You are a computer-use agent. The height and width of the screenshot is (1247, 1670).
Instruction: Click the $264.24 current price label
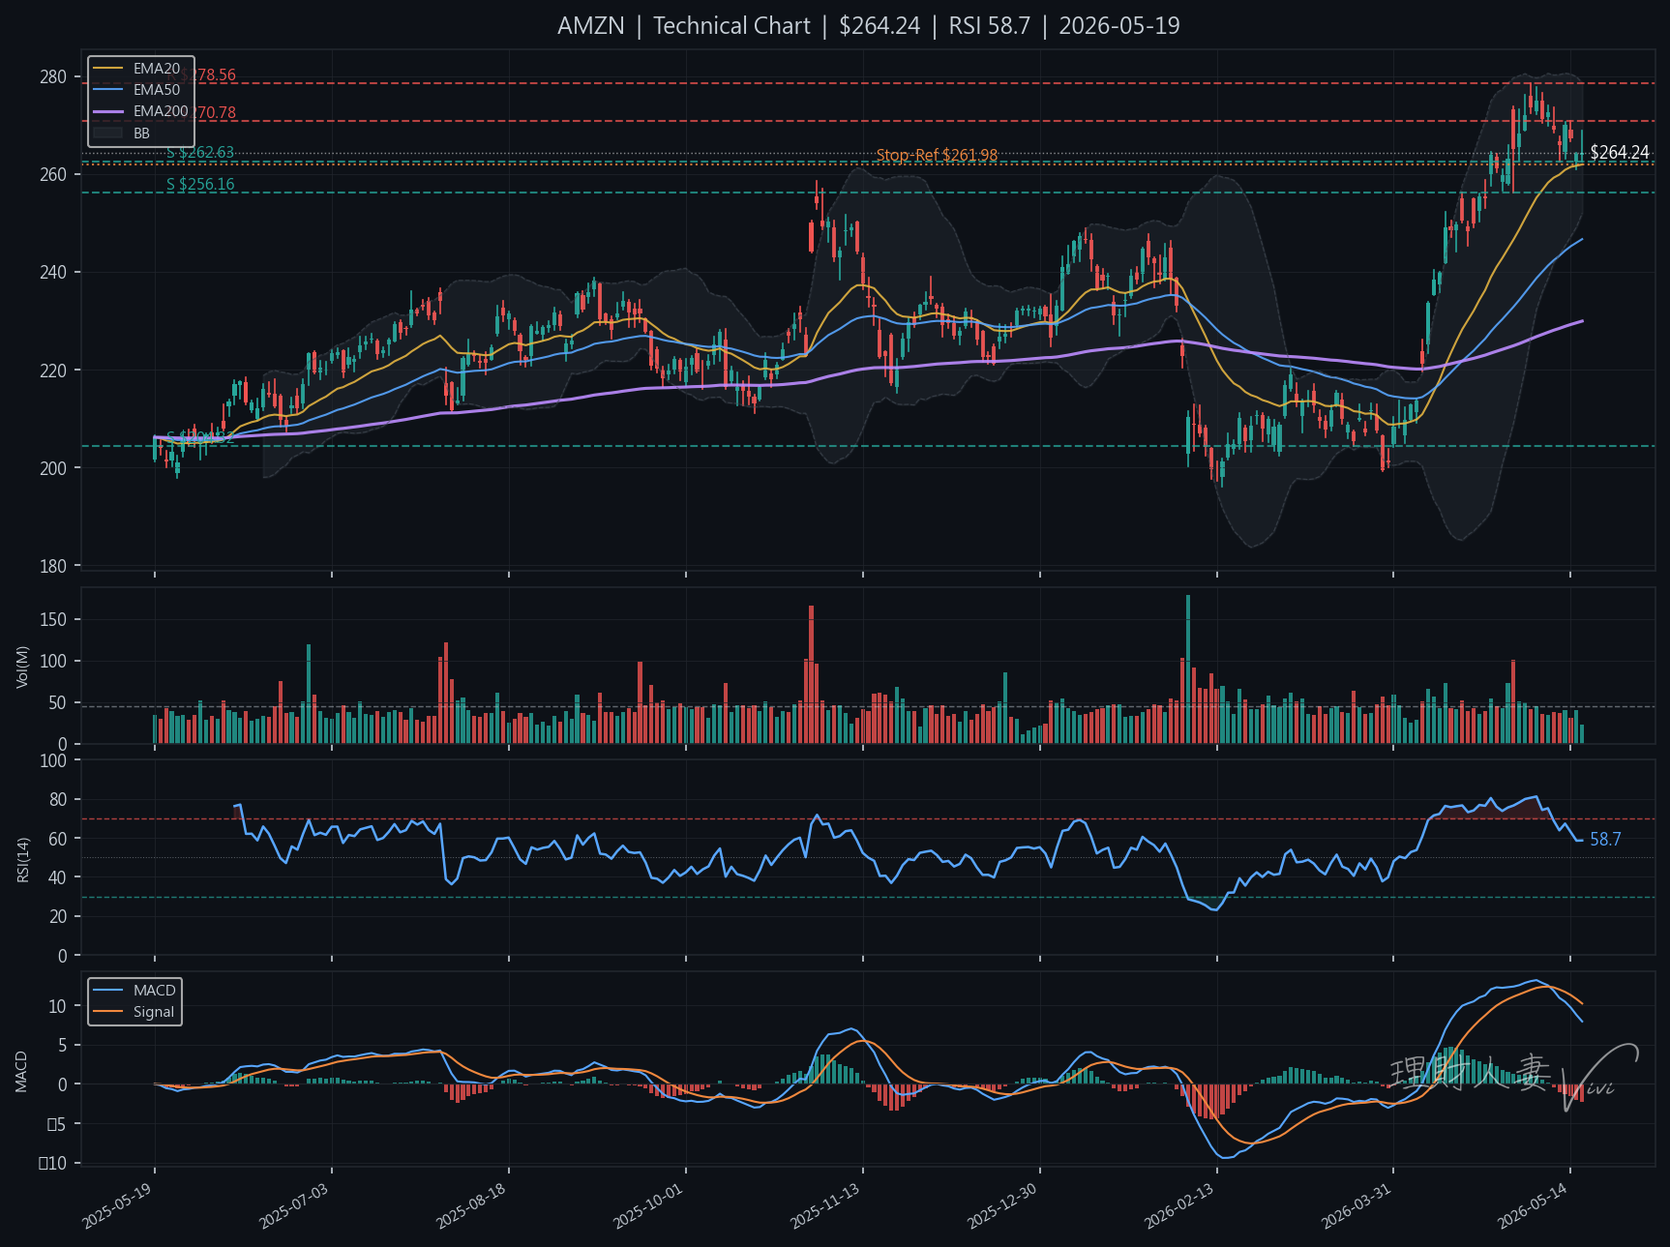click(x=1620, y=153)
